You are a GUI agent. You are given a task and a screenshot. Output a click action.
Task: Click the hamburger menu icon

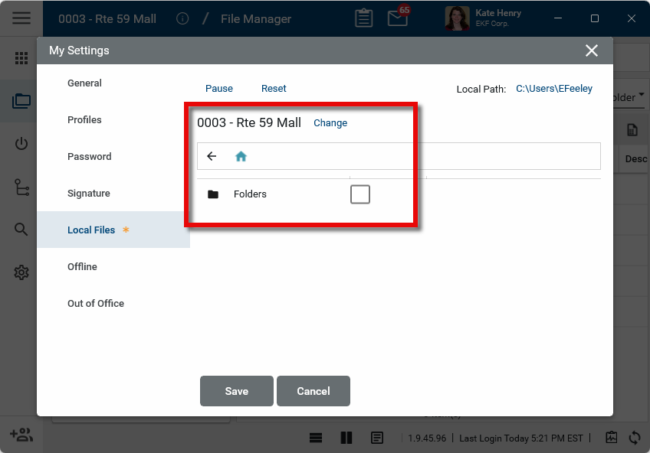pos(21,18)
